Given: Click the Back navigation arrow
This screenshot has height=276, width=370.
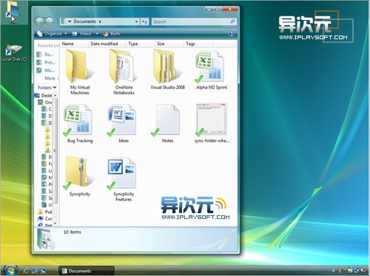Looking at the screenshot, I should click(39, 21).
